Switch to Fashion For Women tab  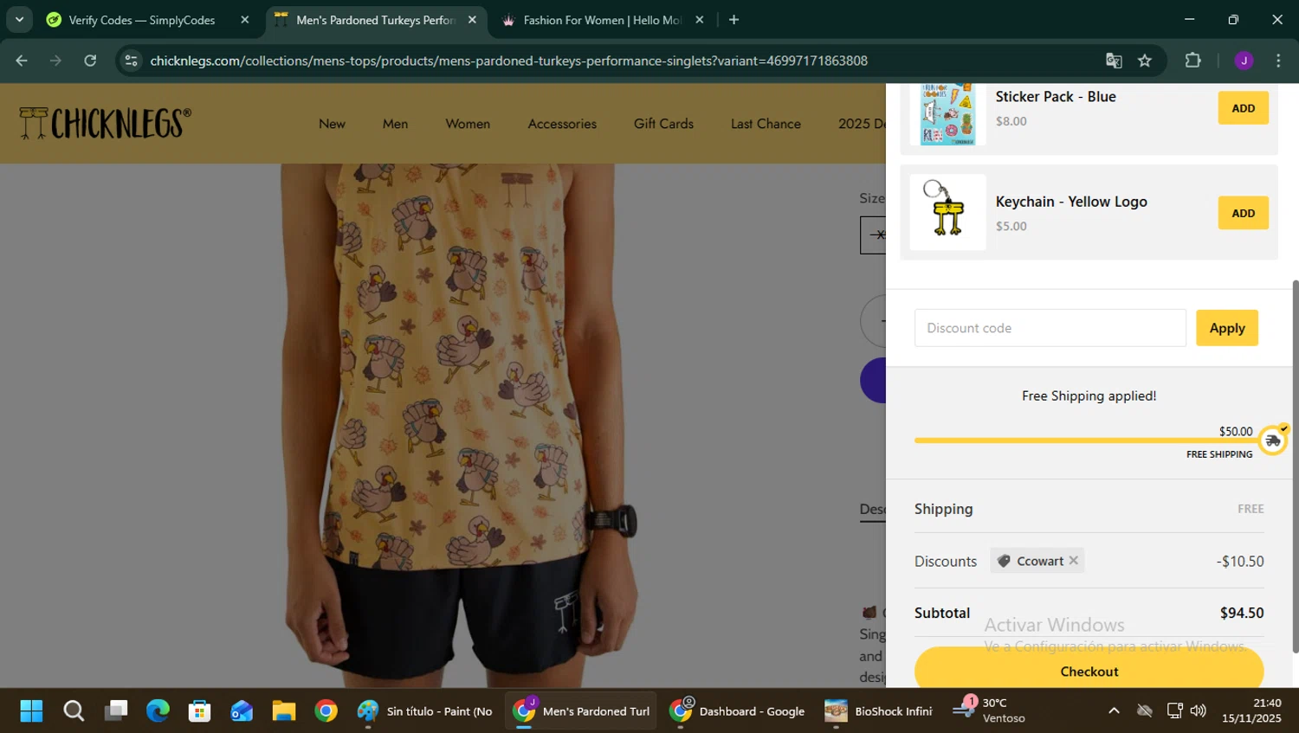point(602,20)
